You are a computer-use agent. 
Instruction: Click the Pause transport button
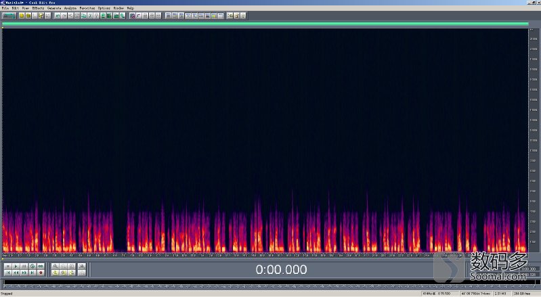click(x=24, y=267)
